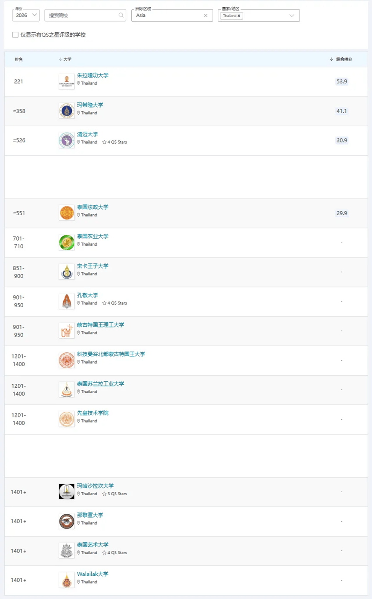Click the 排名 column header
Screen dimensions: 372x599
[x=19, y=59]
